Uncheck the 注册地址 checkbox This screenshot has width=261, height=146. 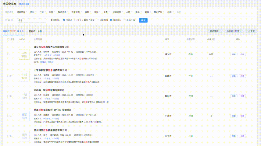[111, 20]
